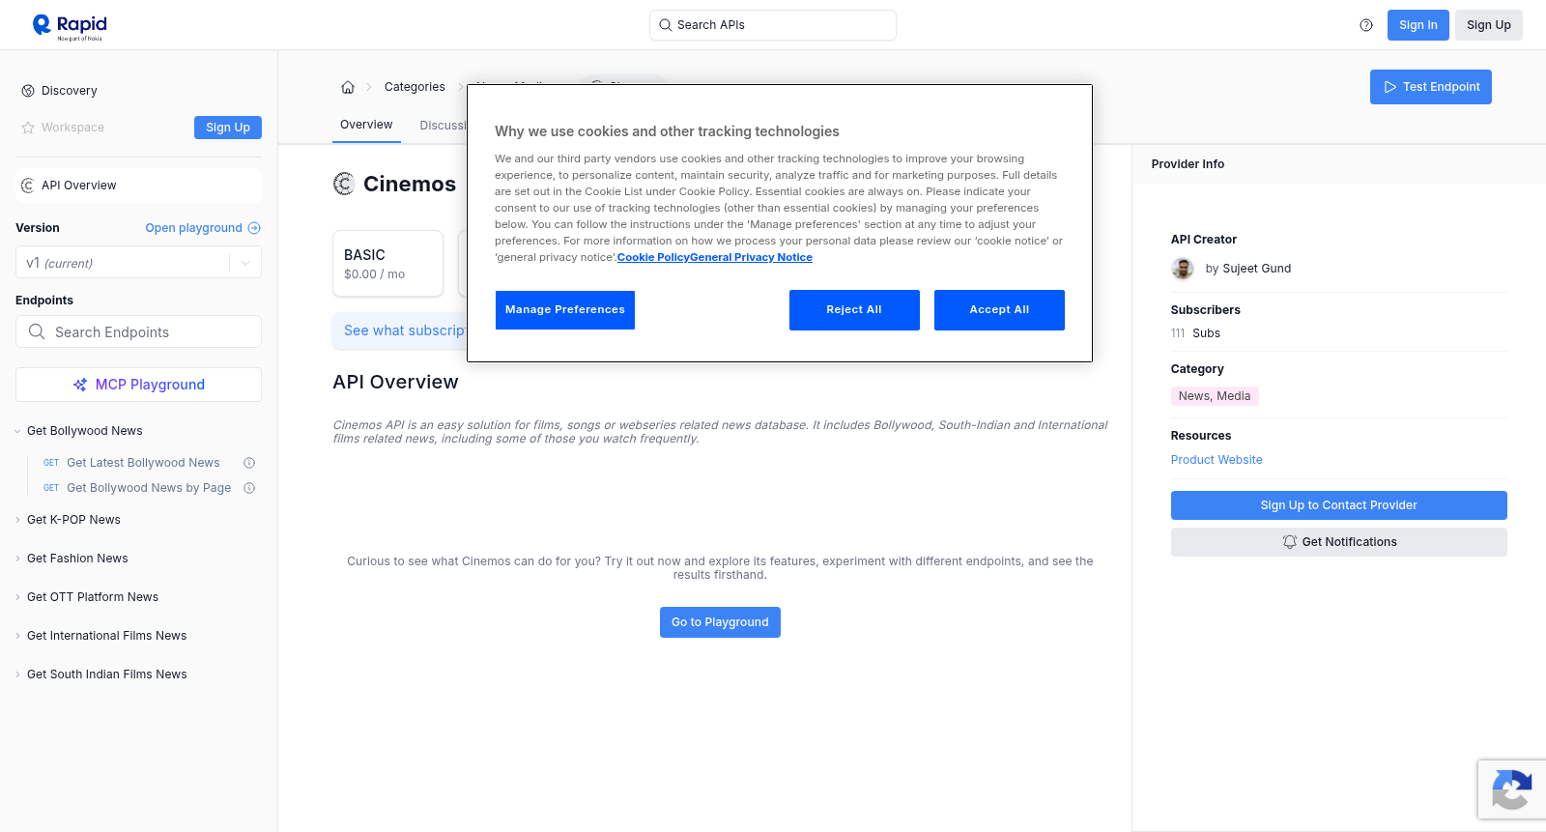The height and width of the screenshot is (832, 1546).
Task: Expand Get South Indian Films News group
Action: point(17,674)
